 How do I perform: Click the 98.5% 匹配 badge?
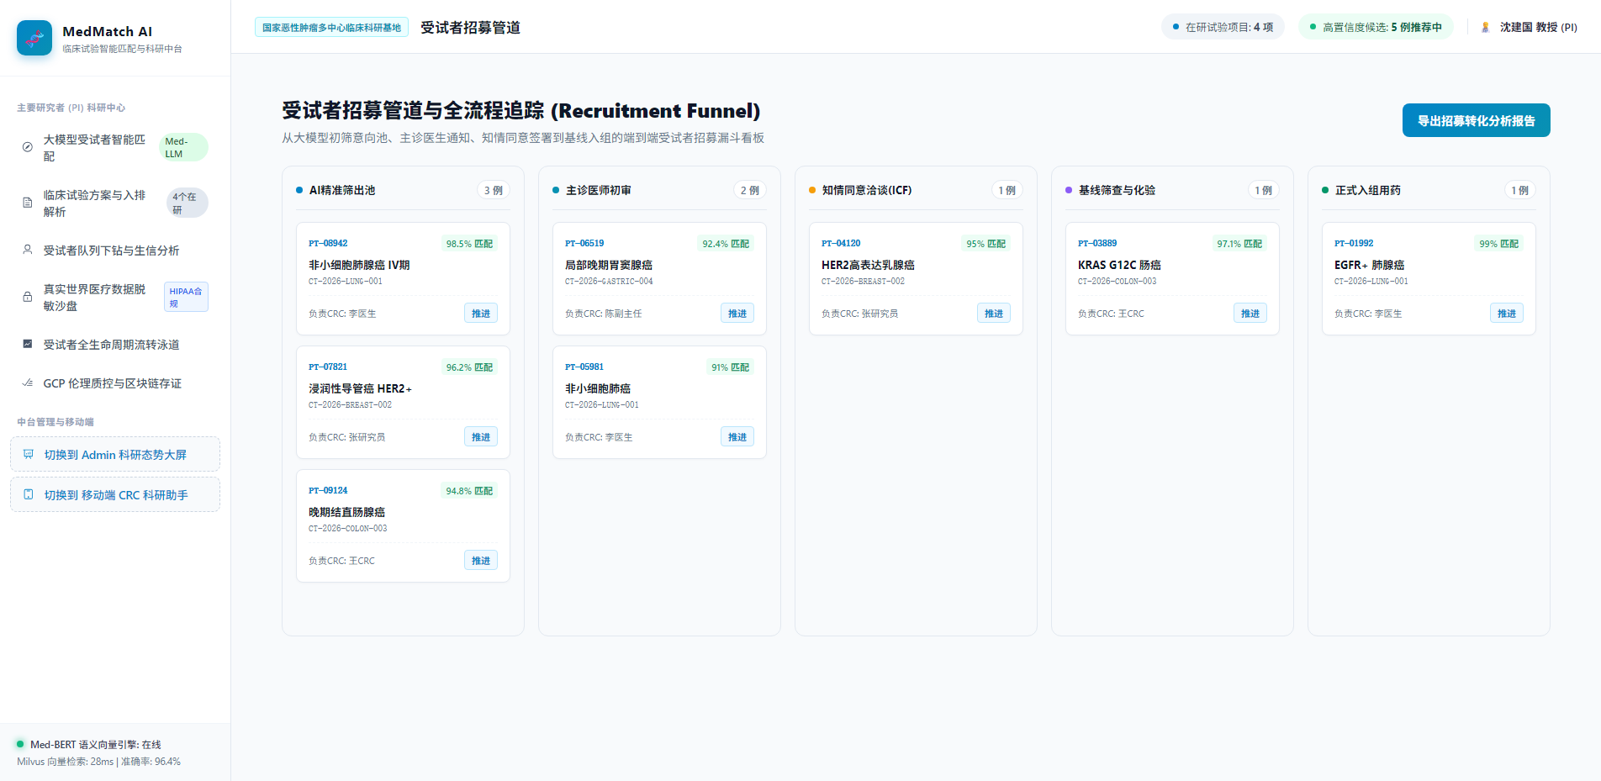(469, 244)
